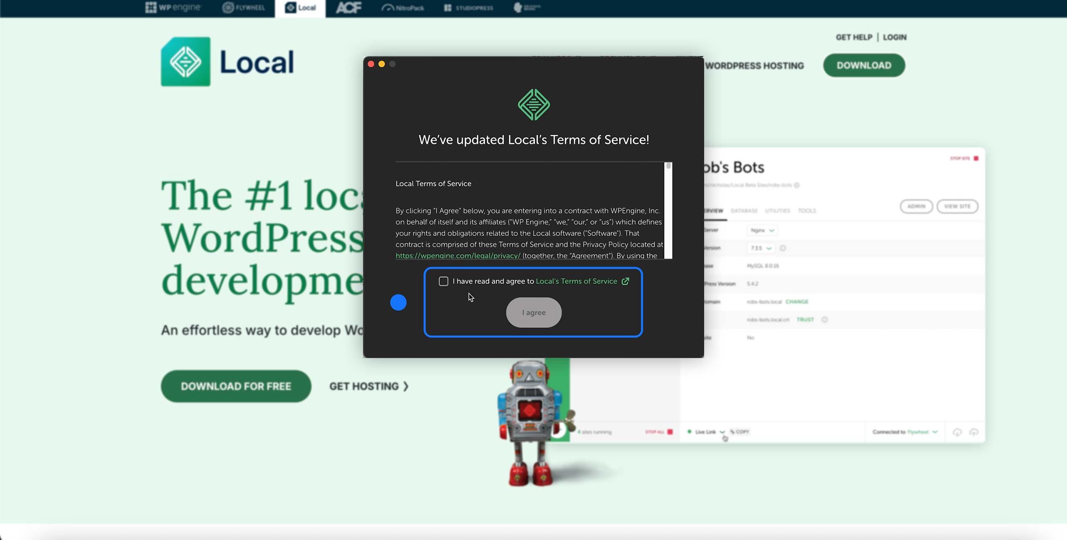Click the external link icon beside Terms of Service
The height and width of the screenshot is (540, 1067).
pyautogui.click(x=625, y=281)
